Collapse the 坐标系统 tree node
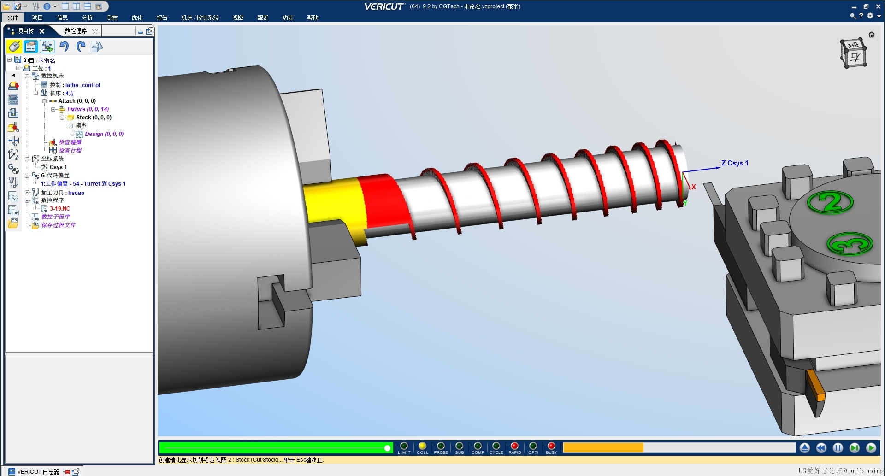885x476 pixels. tap(27, 159)
